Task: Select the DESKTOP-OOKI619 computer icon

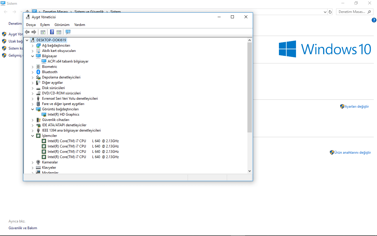Action: 33,40
